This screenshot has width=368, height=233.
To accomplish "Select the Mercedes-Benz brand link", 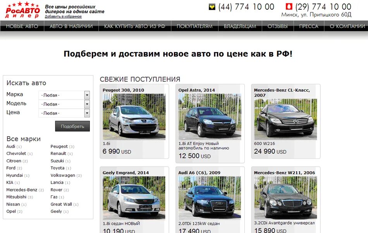I will tap(22, 190).
